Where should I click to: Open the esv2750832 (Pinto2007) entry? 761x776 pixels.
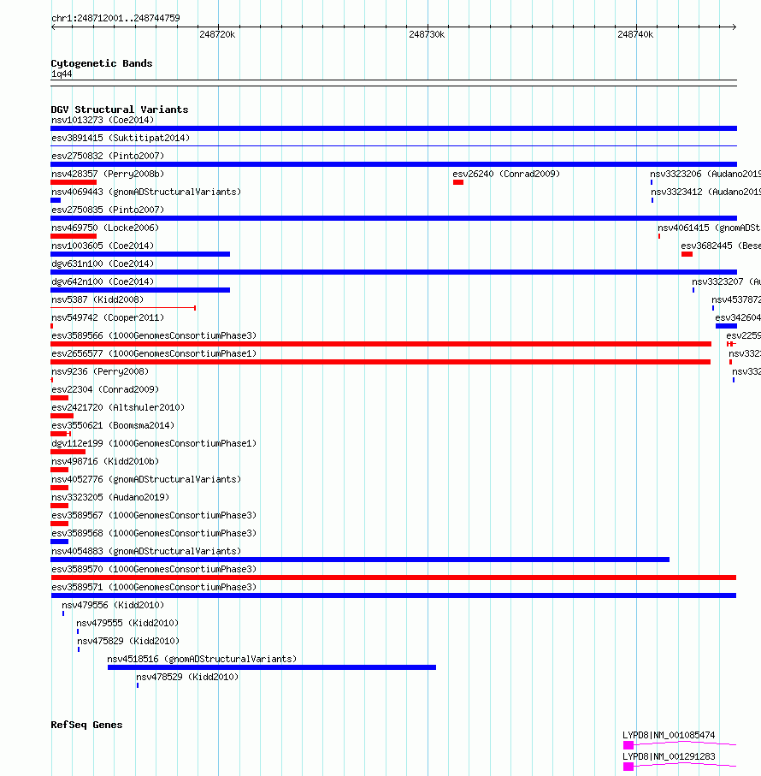point(108,156)
